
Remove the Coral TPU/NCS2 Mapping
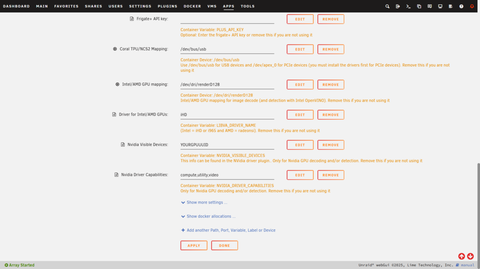coord(331,49)
